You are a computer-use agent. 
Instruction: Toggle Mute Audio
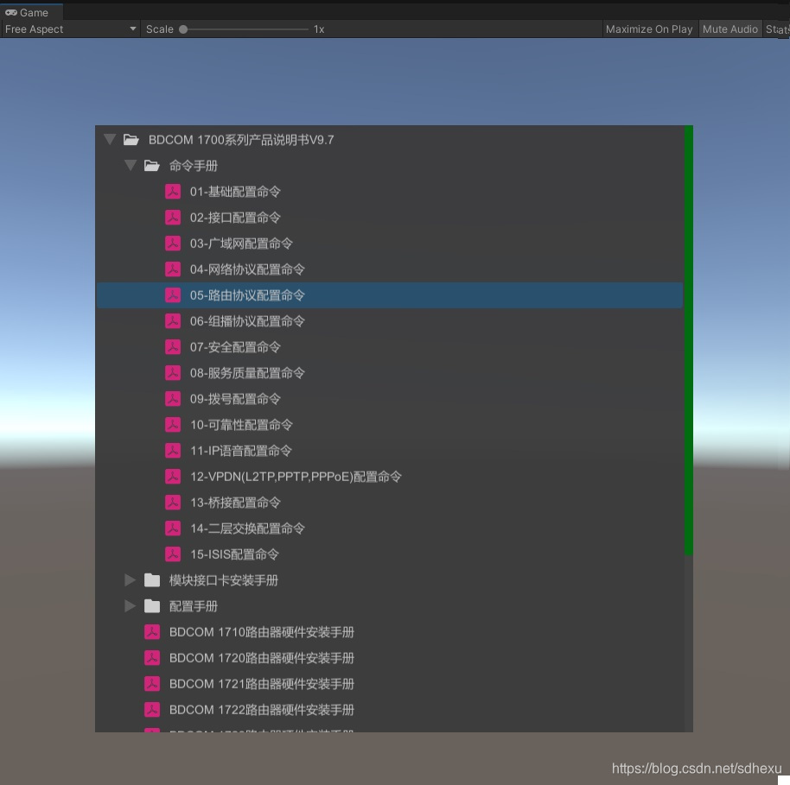[x=730, y=29]
